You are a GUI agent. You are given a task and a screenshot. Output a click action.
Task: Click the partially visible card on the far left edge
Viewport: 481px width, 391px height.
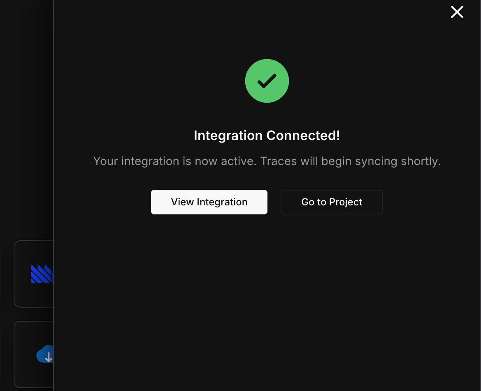pyautogui.click(x=1, y=274)
